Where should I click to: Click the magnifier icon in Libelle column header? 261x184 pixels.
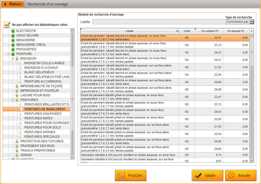point(177,31)
